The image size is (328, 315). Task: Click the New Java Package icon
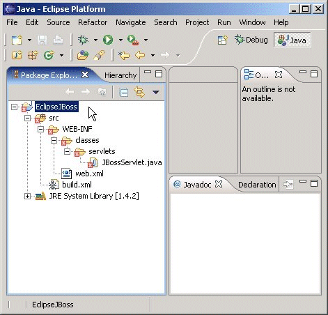[x=33, y=55]
